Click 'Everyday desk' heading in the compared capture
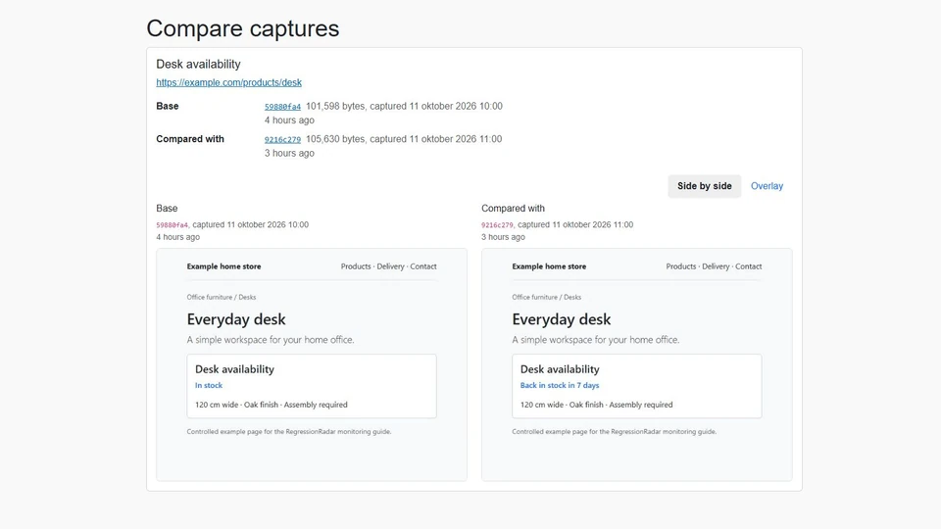 [561, 319]
